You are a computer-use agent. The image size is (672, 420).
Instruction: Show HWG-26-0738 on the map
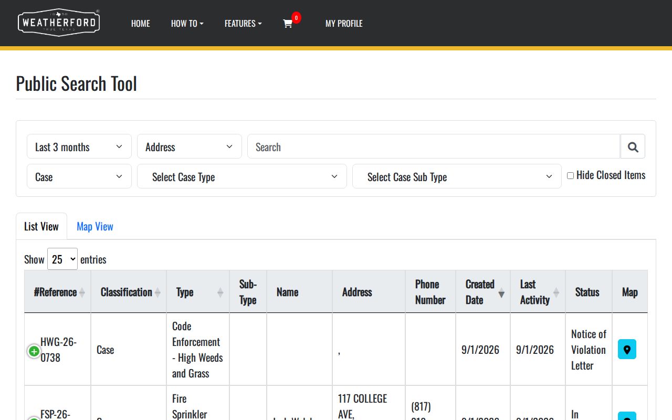coord(627,349)
